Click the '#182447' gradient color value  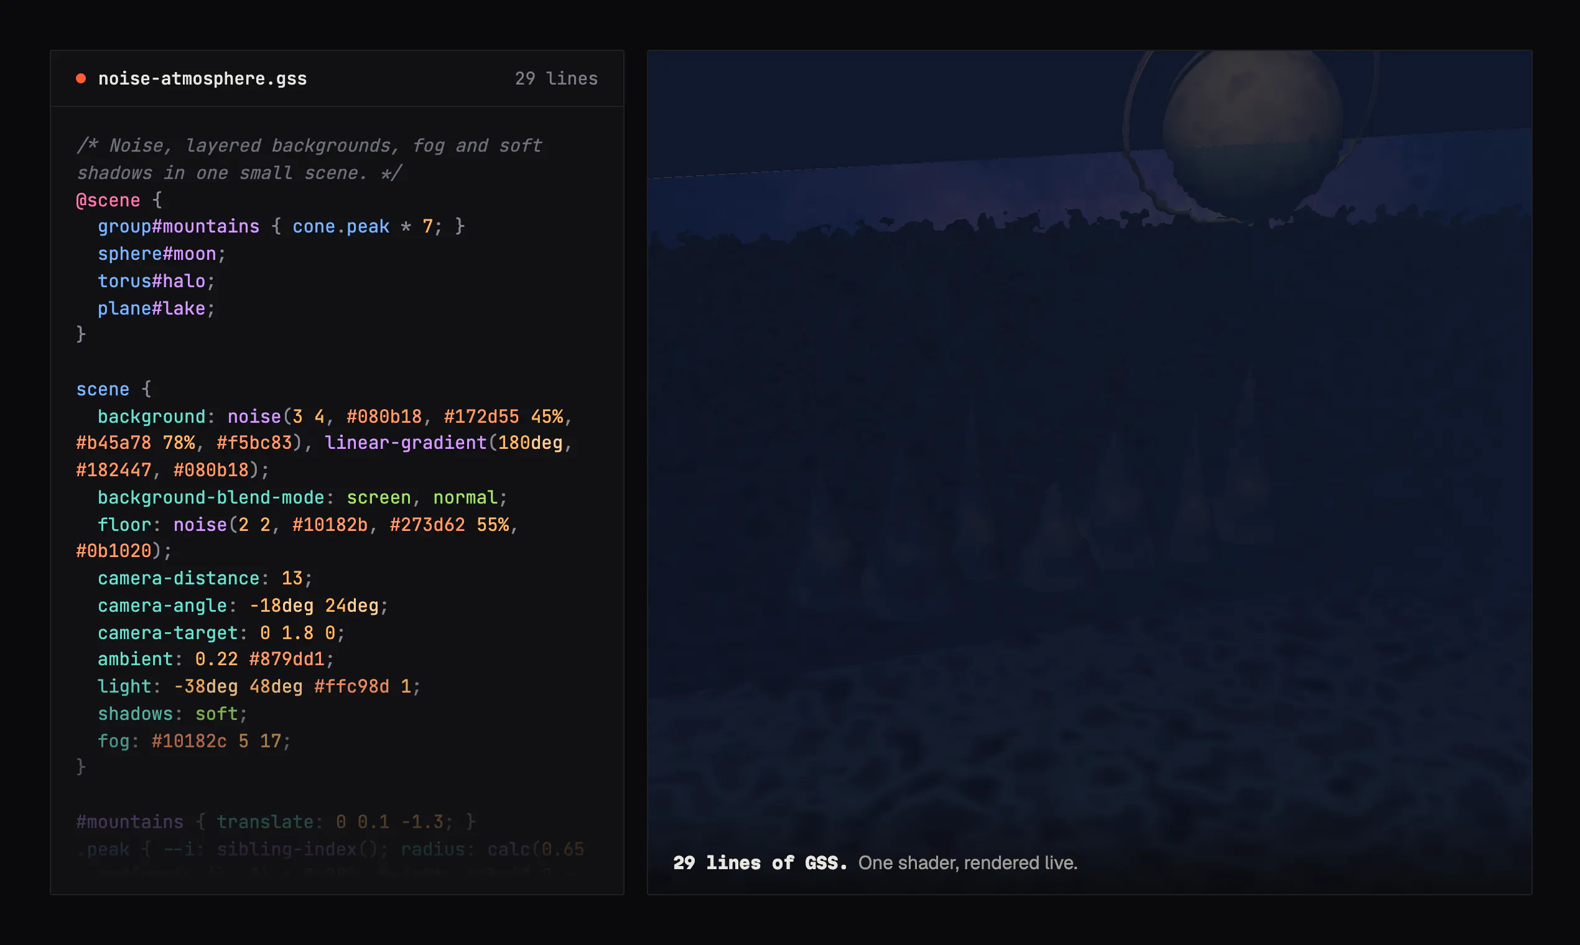(x=113, y=470)
